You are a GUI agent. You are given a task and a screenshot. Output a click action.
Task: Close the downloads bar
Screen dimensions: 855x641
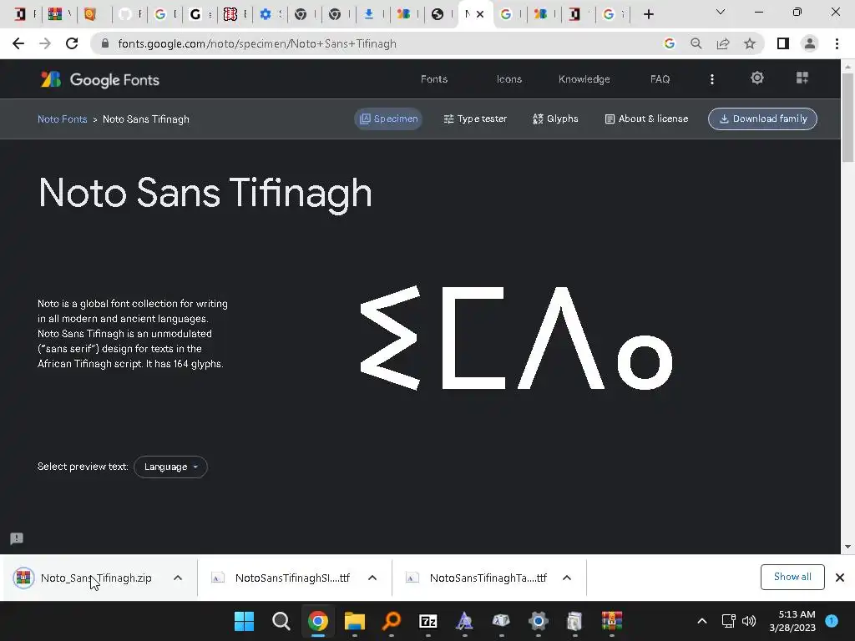[x=840, y=578]
